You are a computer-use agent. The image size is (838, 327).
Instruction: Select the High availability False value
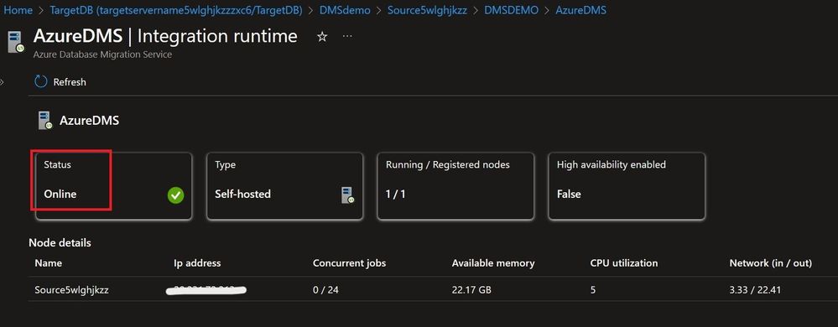point(569,195)
